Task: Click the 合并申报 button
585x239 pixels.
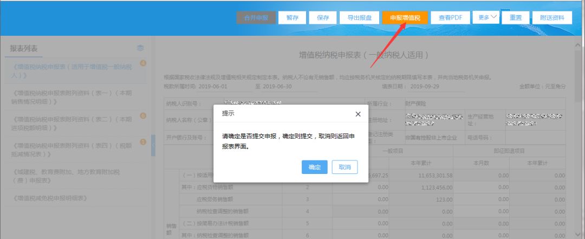Action: [x=256, y=17]
